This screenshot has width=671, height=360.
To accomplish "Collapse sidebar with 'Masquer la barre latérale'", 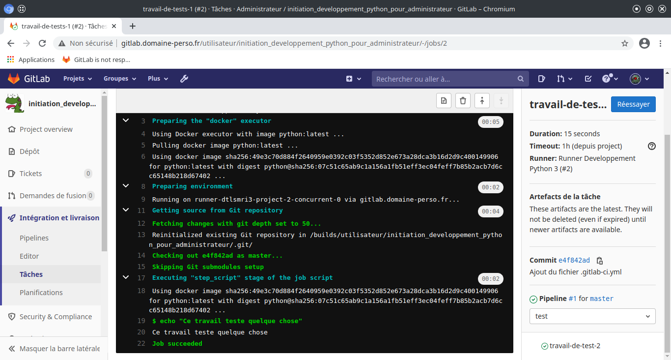I will tap(54, 349).
